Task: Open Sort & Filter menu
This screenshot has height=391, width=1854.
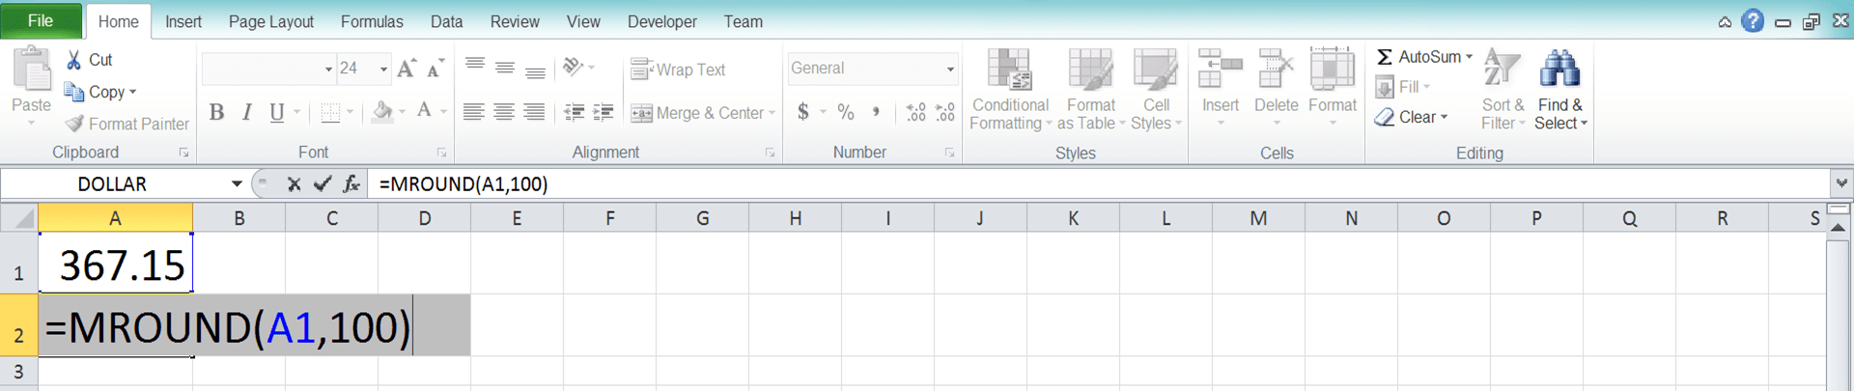Action: [x=1503, y=89]
